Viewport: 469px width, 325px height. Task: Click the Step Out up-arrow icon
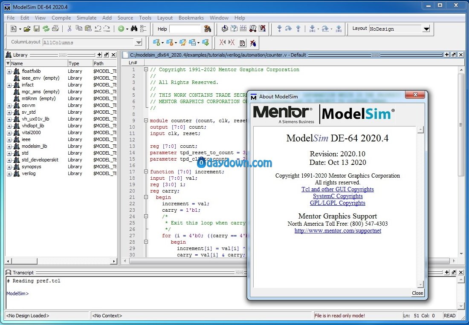coord(298,29)
